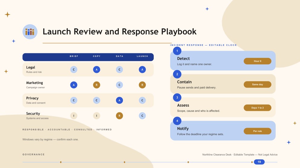The image size is (300, 168).
Task: Select 'Windows vary by regime' note
Action: [50, 139]
